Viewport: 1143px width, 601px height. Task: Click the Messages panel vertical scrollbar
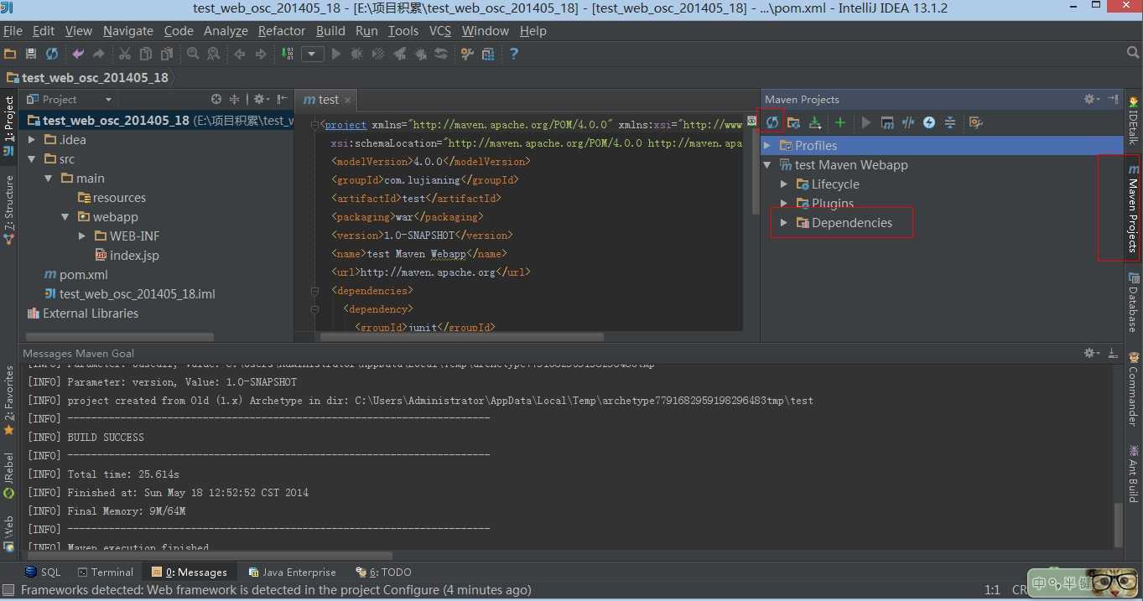click(x=1117, y=524)
